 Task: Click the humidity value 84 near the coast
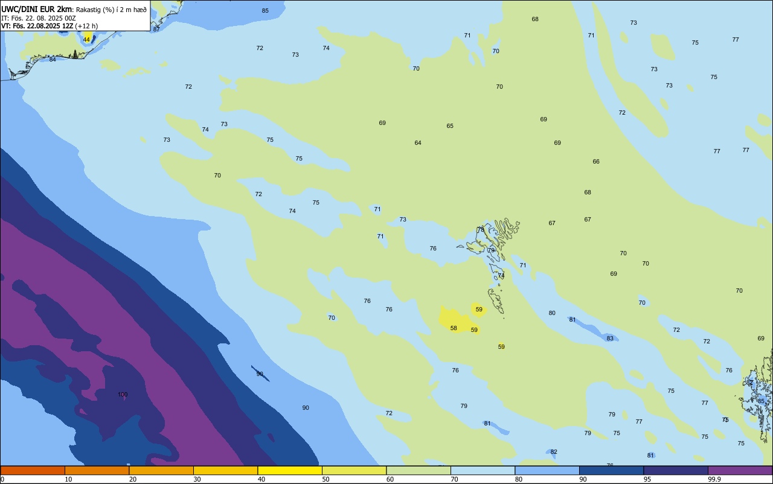(x=53, y=59)
